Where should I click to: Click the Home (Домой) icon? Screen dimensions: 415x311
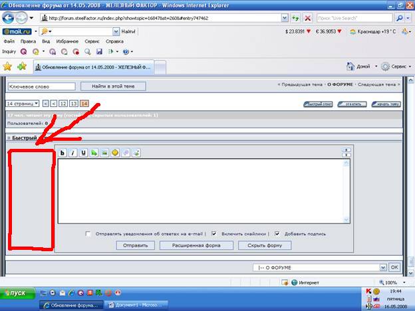coord(351,66)
